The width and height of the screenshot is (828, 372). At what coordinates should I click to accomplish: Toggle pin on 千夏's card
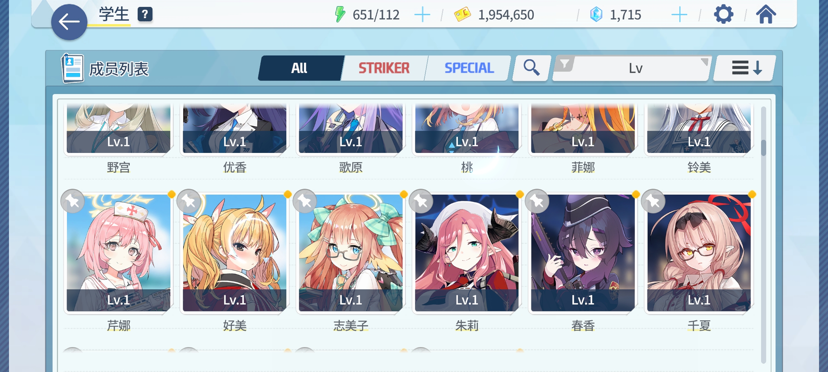click(x=653, y=201)
